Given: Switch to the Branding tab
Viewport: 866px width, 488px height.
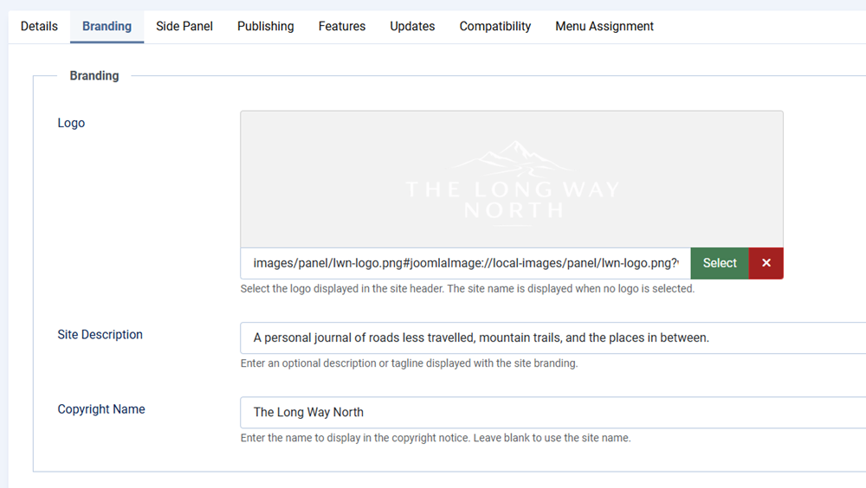Looking at the screenshot, I should [x=107, y=27].
